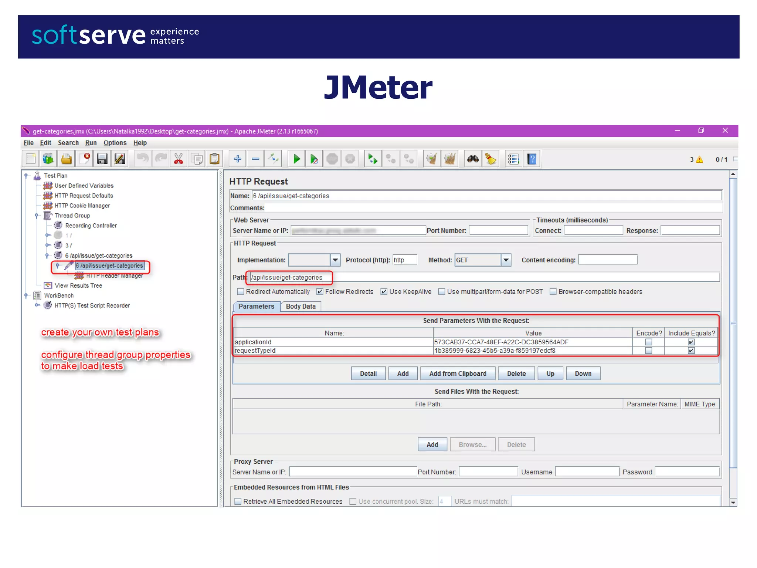This screenshot has height=568, width=757.
Task: Save the test plan via floppy icon
Action: [102, 159]
